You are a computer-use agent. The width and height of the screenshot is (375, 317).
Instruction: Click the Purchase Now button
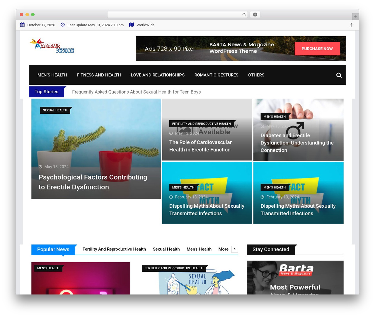point(317,49)
